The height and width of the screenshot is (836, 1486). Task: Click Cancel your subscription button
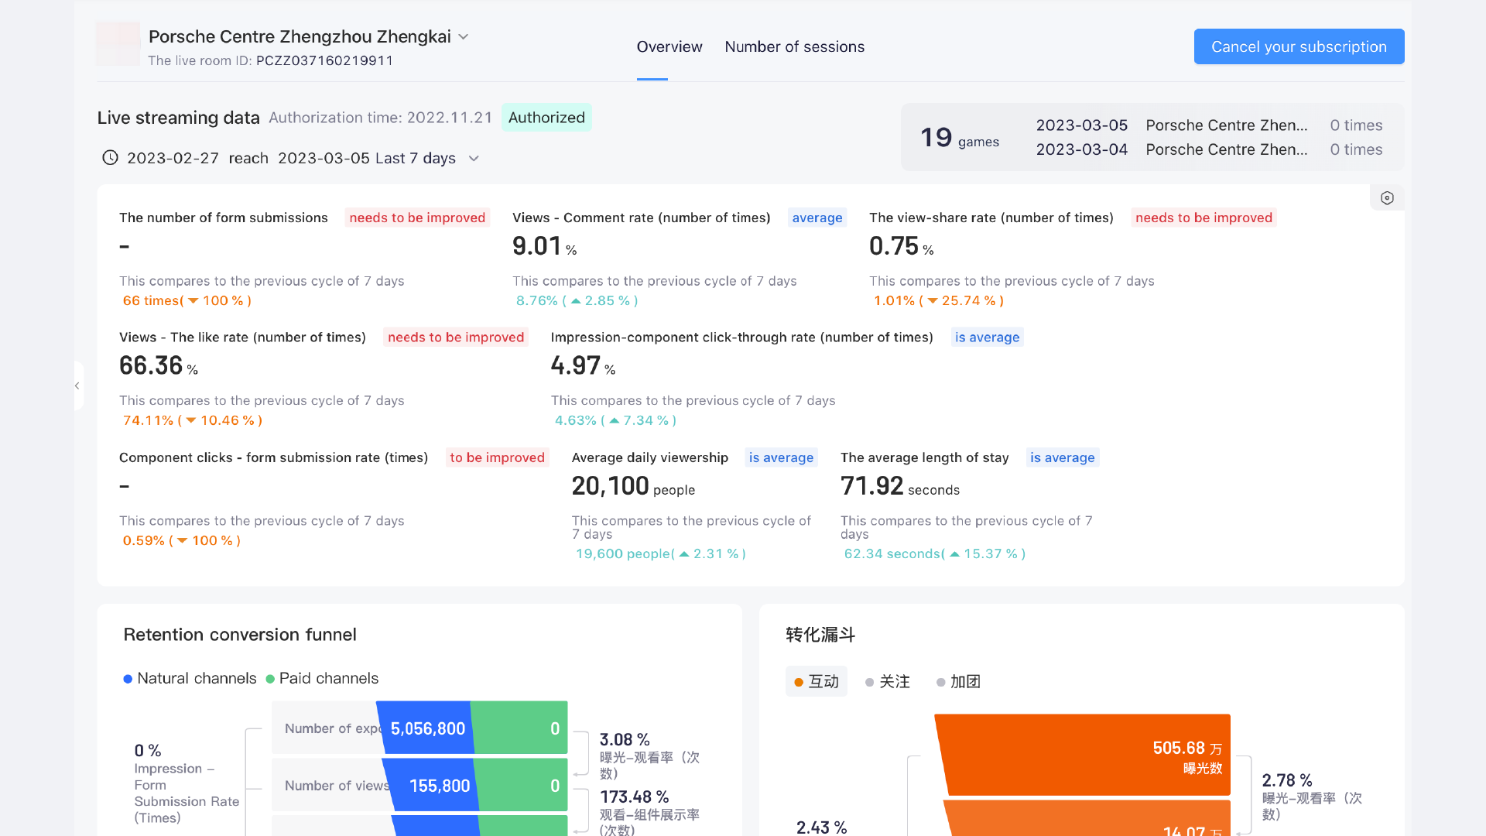click(1298, 47)
